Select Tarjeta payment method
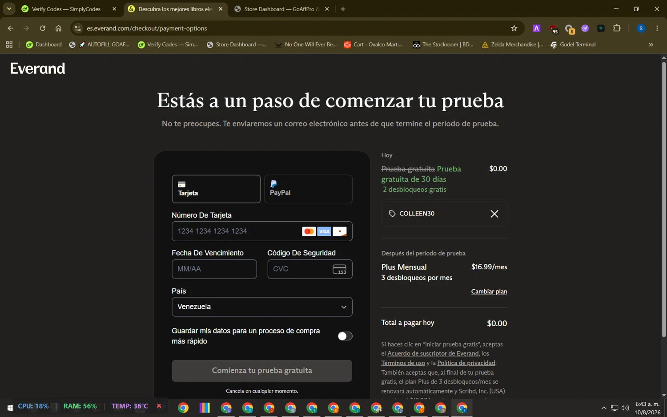667x417 pixels. tap(216, 189)
